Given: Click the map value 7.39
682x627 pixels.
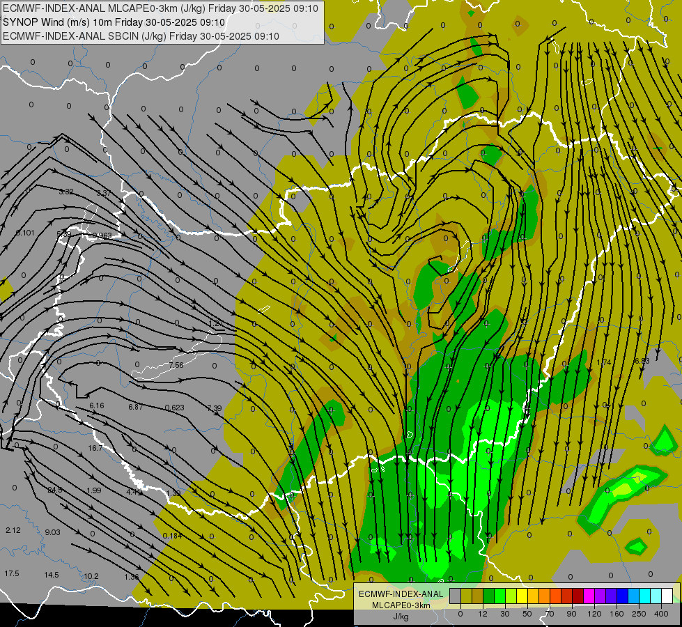Looking at the screenshot, I should pos(215,408).
